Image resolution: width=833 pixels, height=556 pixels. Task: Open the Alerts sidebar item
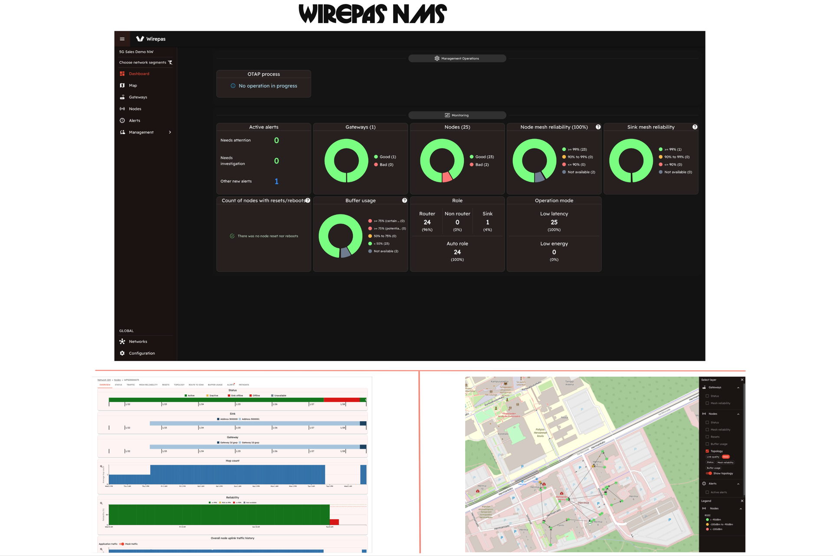click(x=134, y=120)
